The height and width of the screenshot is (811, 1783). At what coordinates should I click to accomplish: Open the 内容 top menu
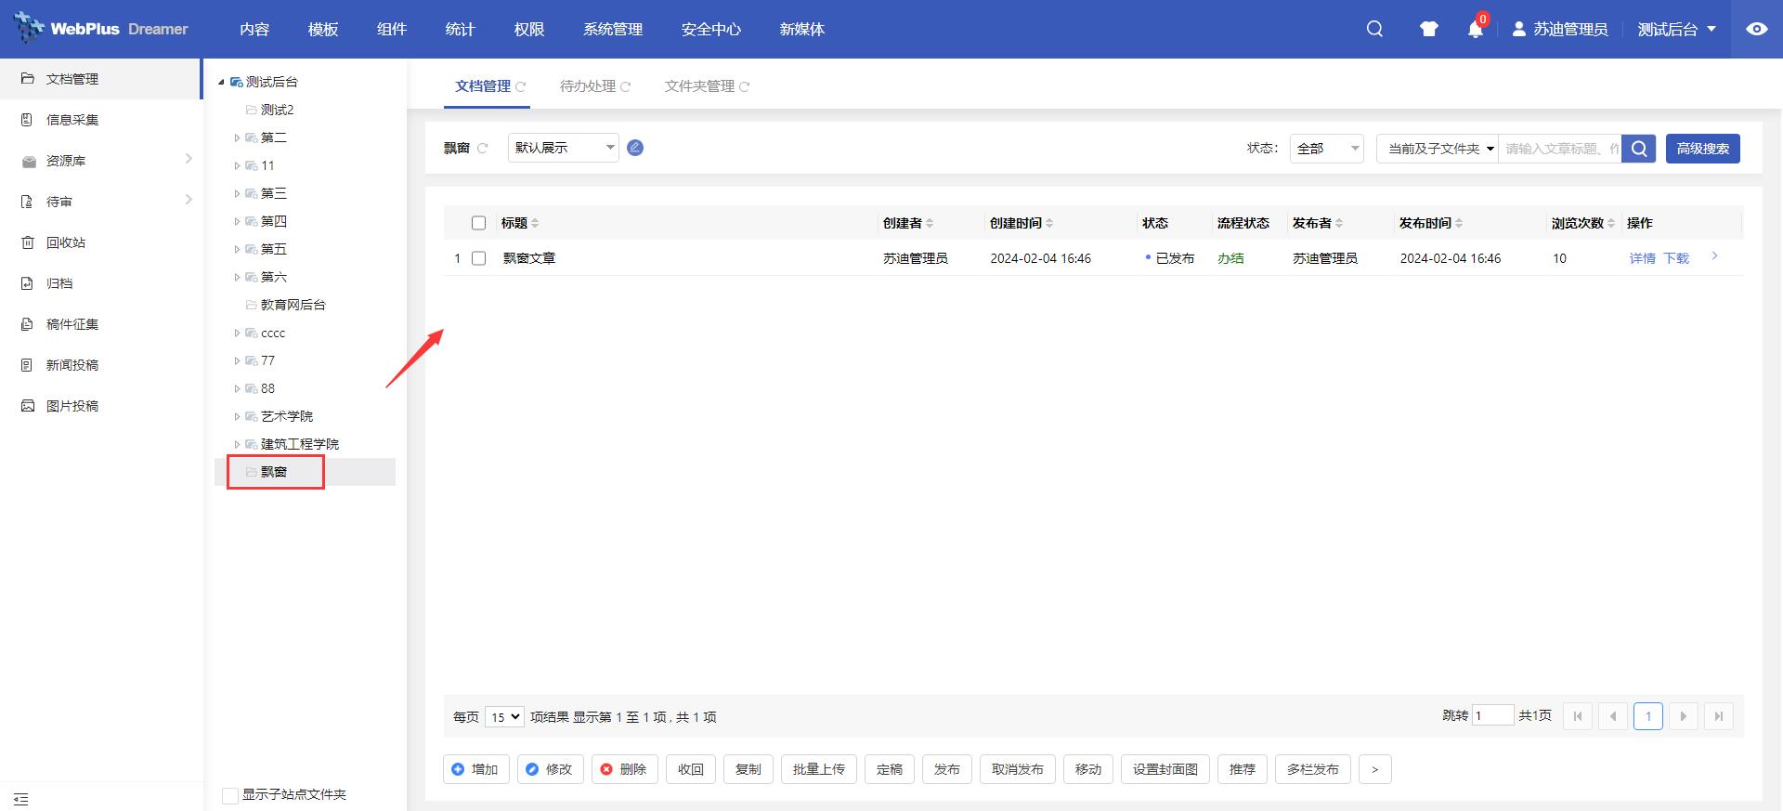254,29
